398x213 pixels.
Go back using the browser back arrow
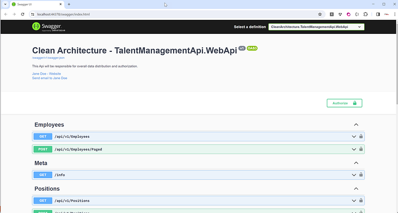(6, 14)
